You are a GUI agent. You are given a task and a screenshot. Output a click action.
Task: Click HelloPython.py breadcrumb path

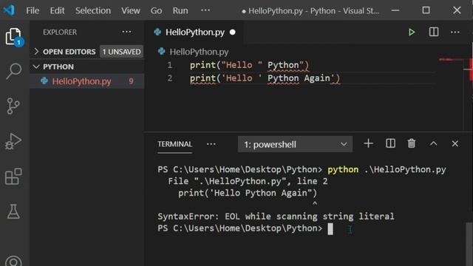[x=199, y=52]
